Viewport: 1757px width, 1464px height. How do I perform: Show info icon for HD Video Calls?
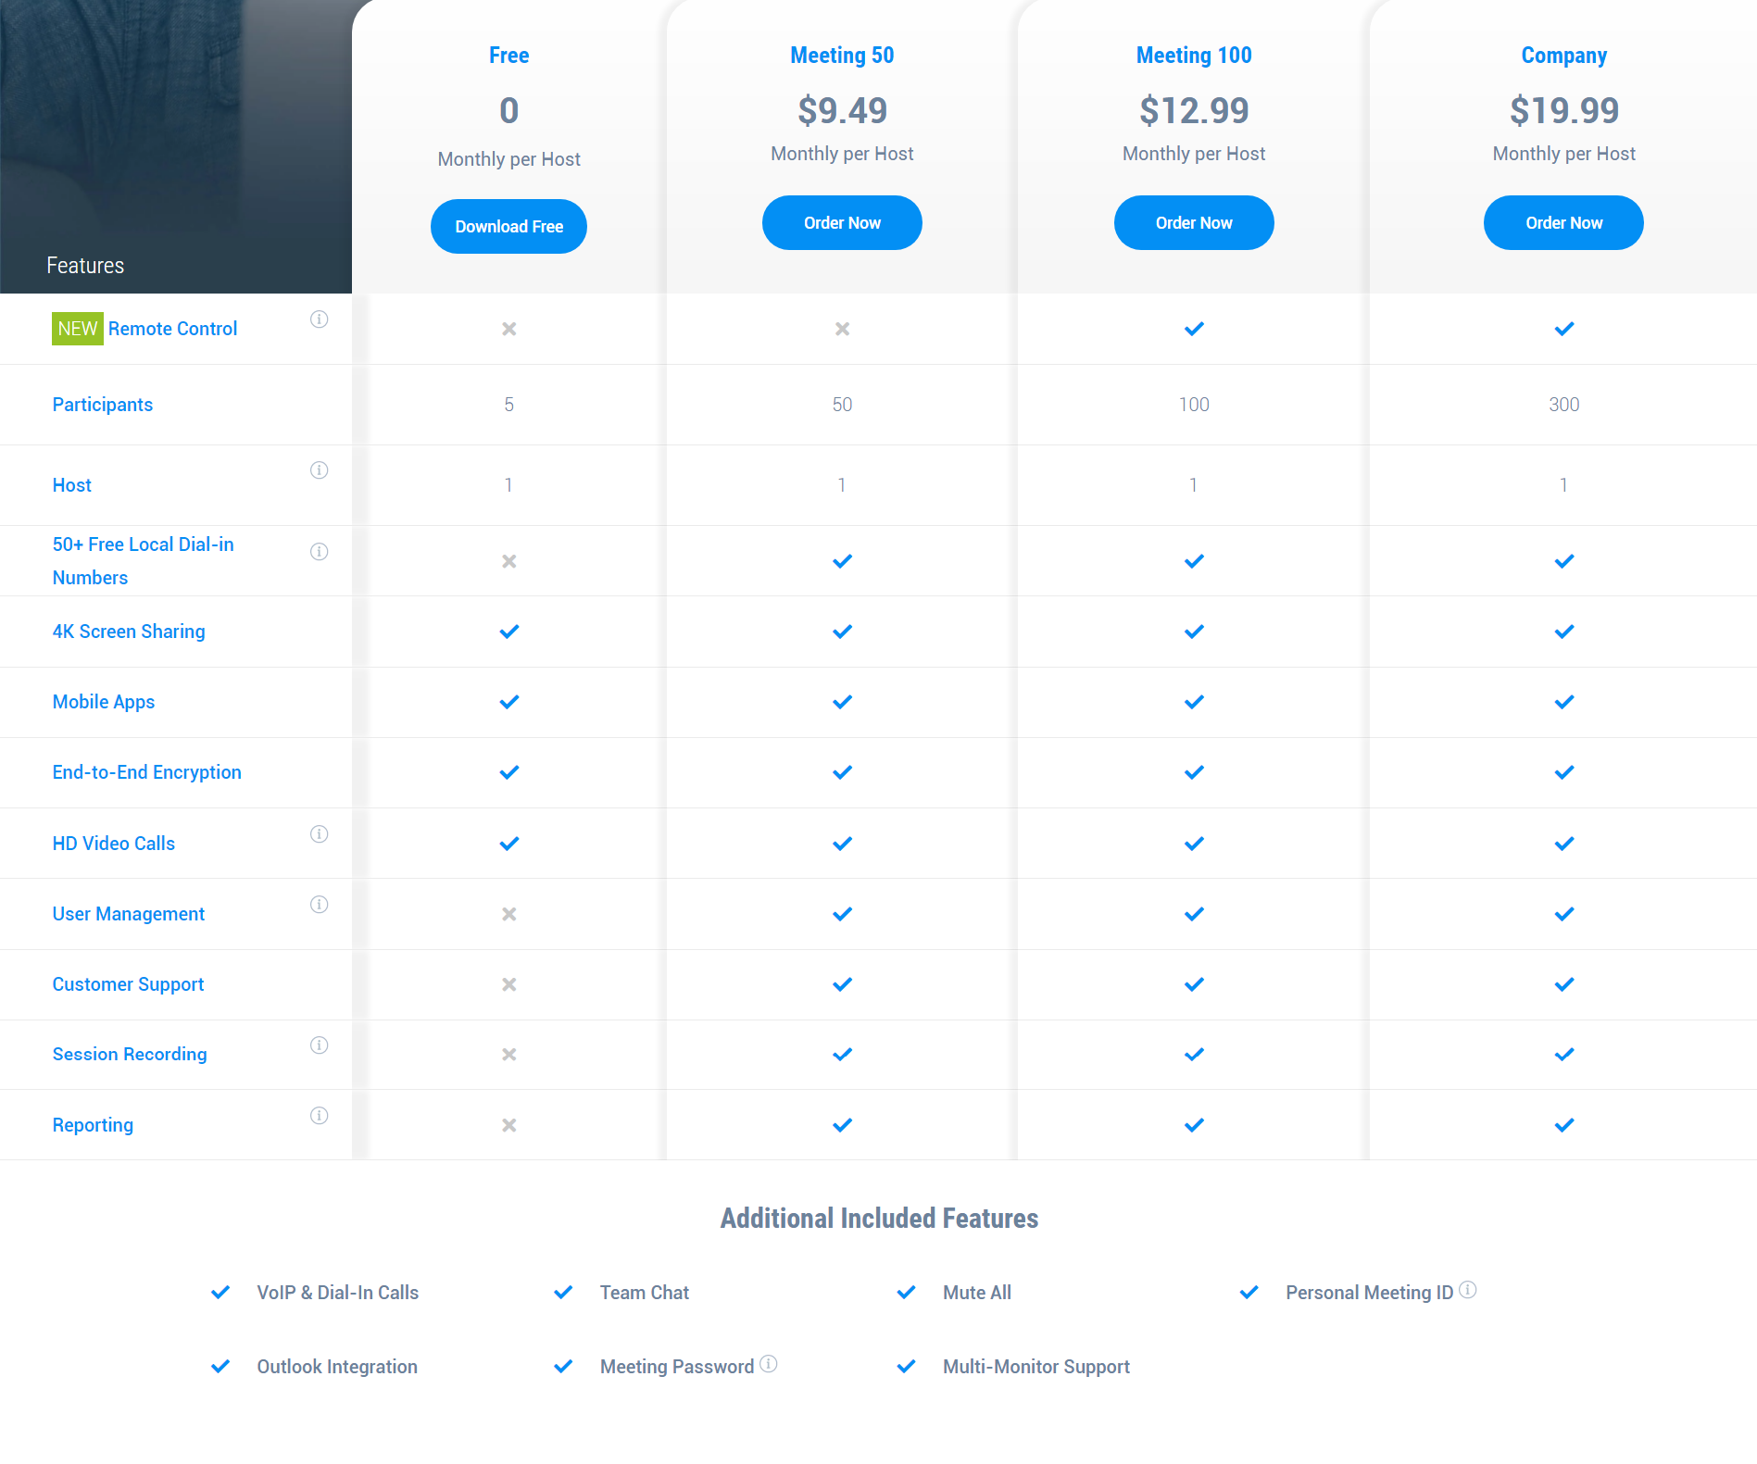point(319,834)
